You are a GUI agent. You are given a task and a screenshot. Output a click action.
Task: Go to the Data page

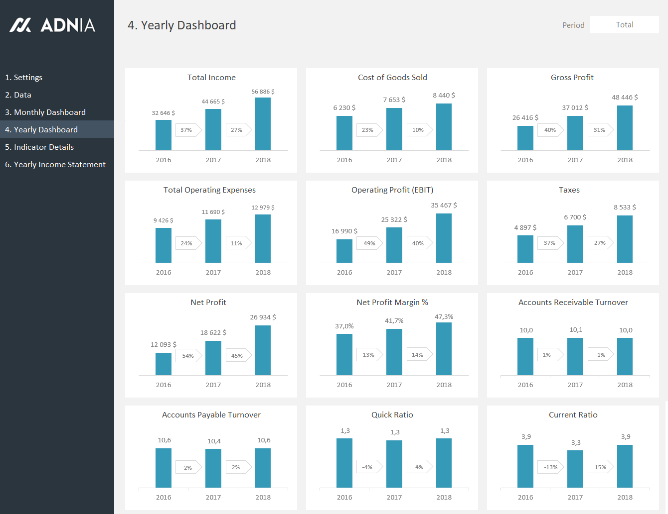coord(18,95)
